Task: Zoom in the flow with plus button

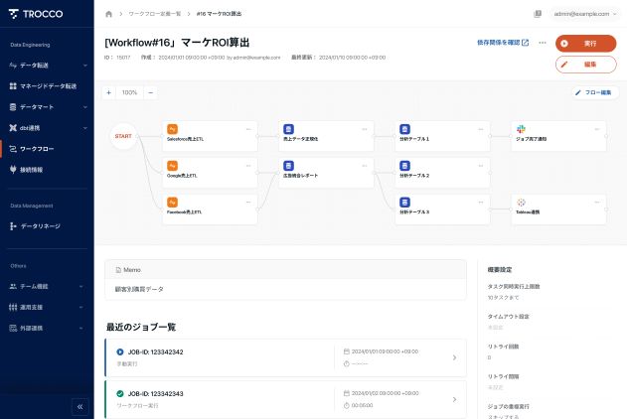Action: (x=108, y=92)
